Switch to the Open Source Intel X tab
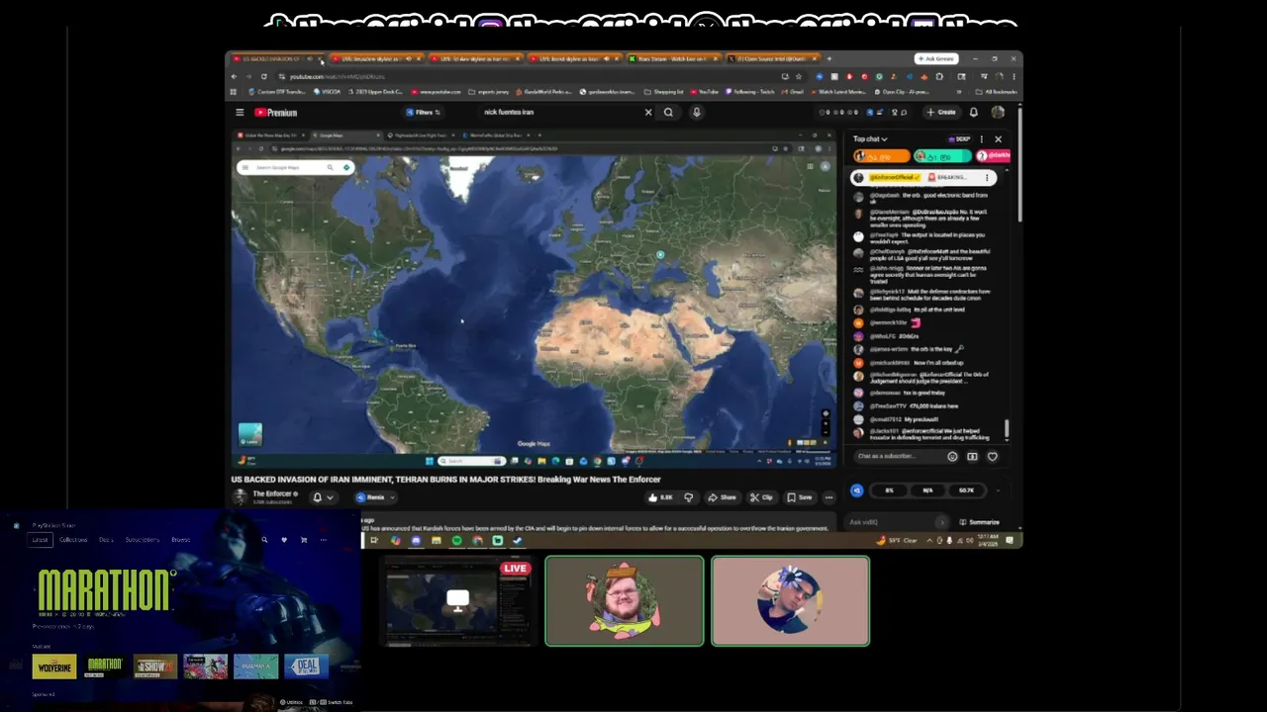Viewport: 1267px width, 712px height. pos(772,59)
